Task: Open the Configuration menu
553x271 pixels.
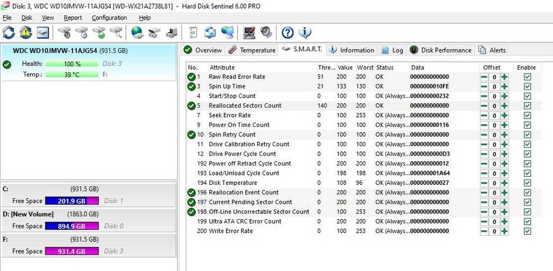Action: pos(109,18)
